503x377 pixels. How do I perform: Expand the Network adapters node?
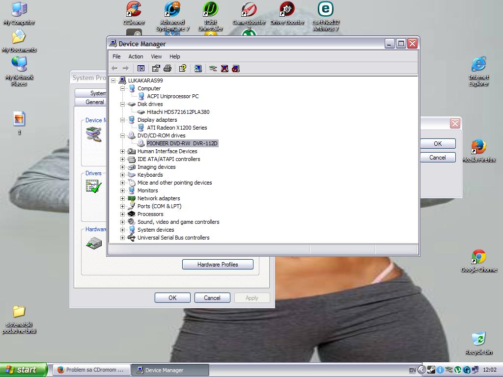(122, 198)
